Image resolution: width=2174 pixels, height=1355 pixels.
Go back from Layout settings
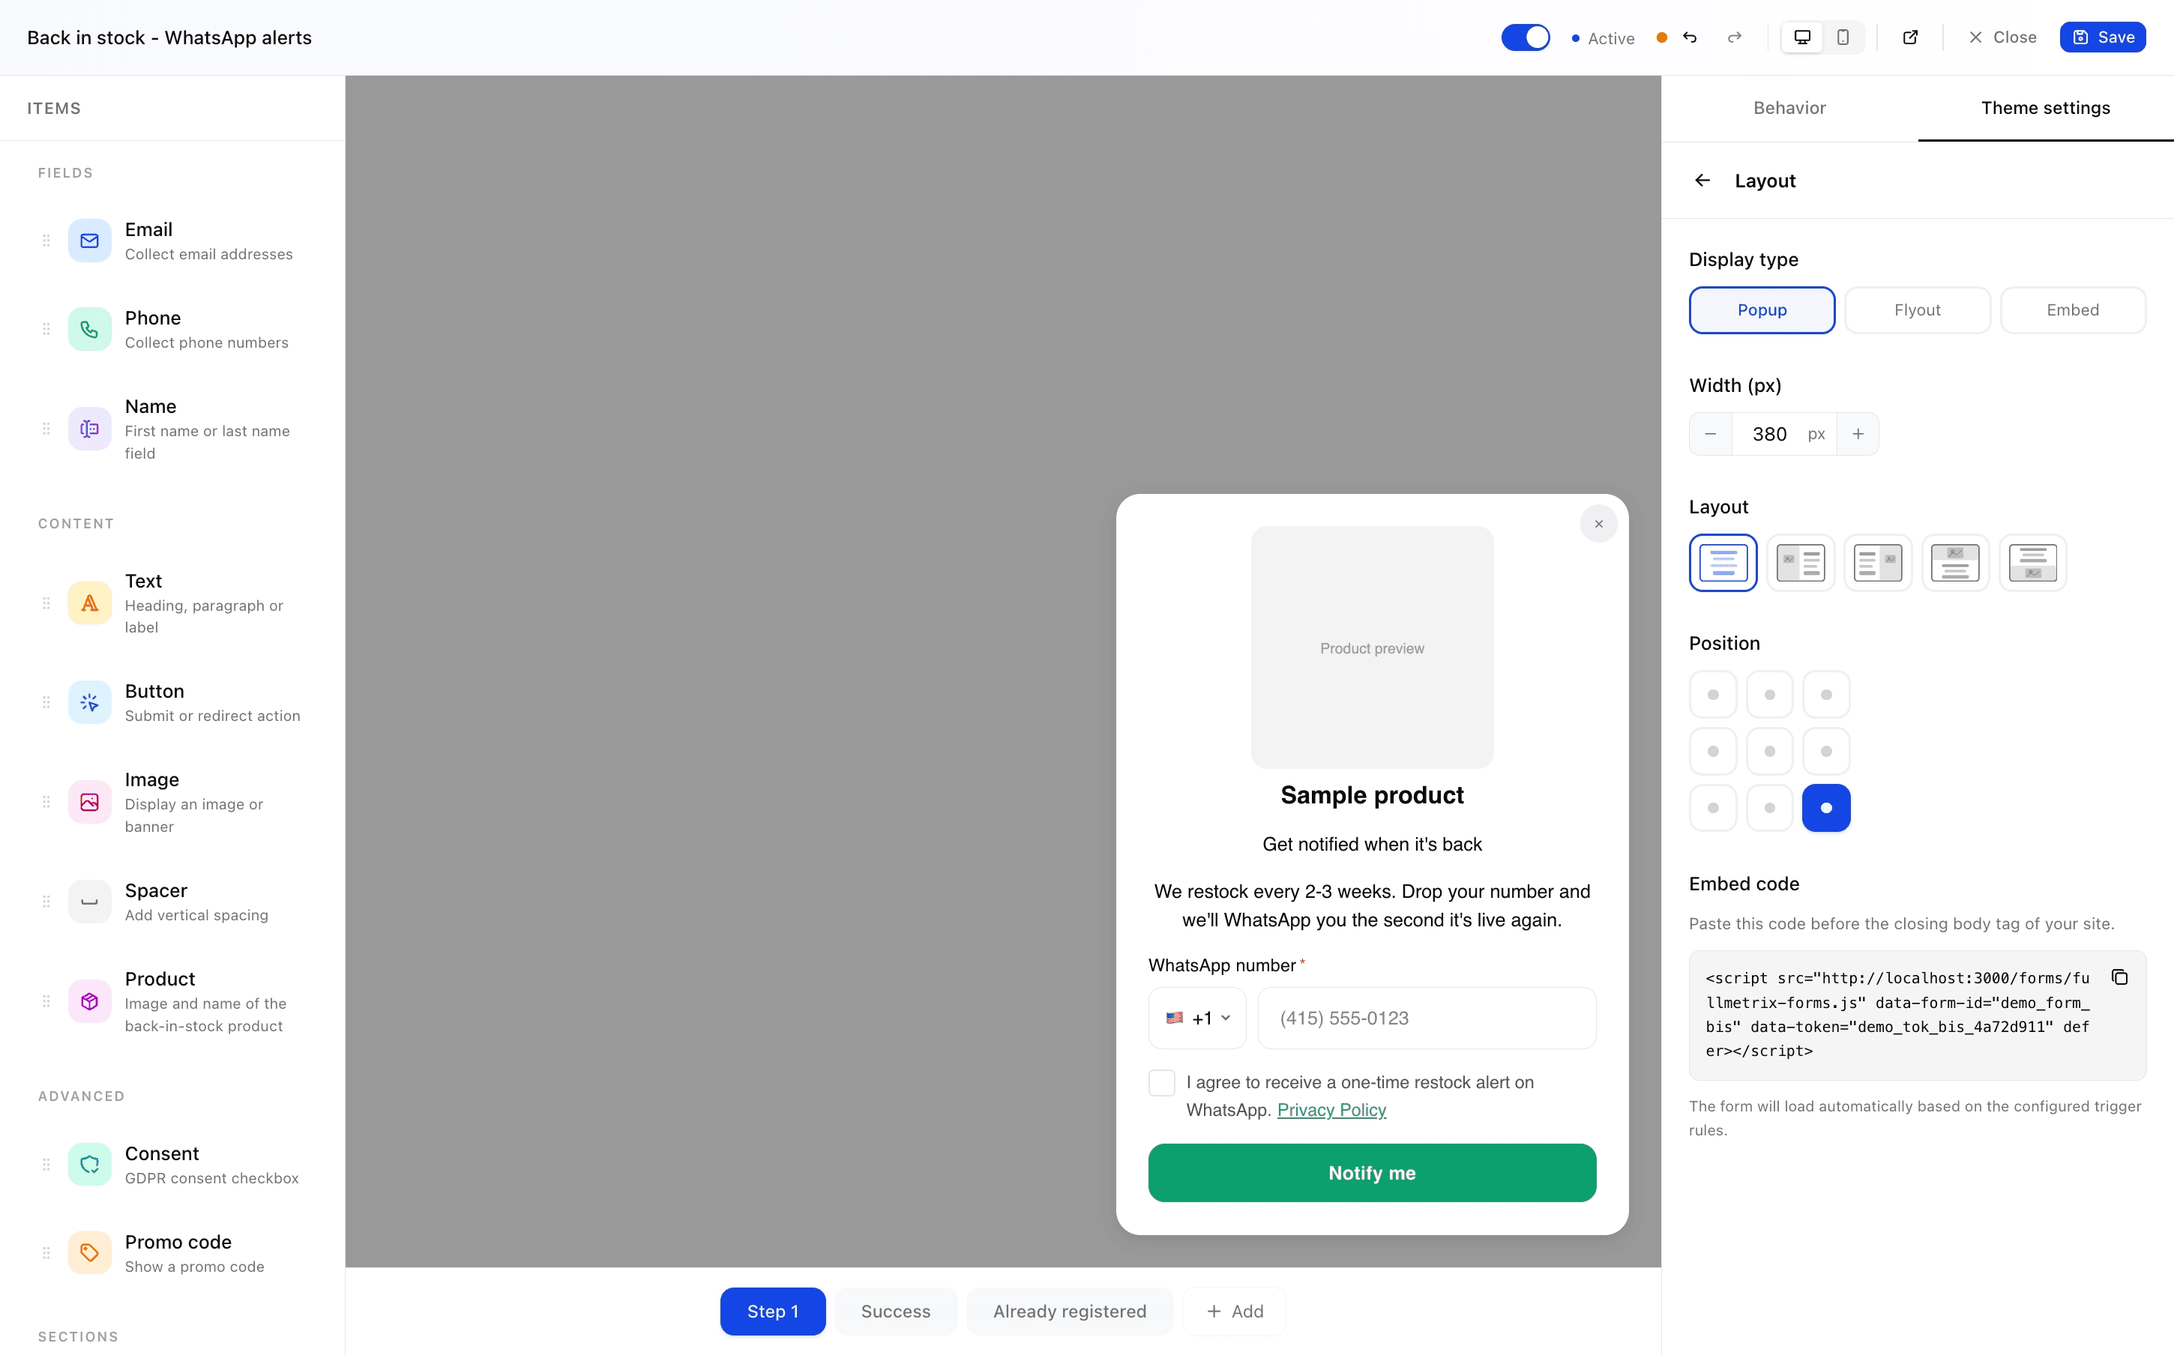pos(1702,181)
